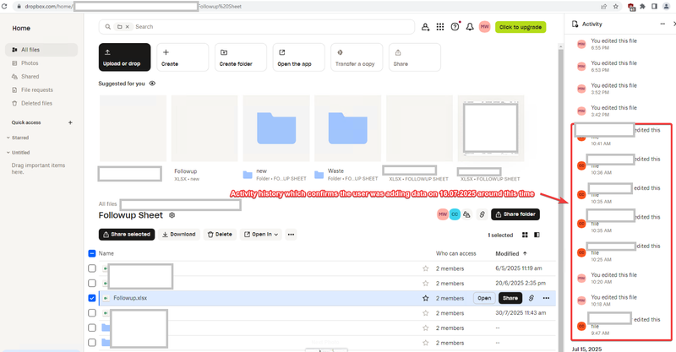Open the notifications bell icon
The image size is (676, 352).
click(x=470, y=27)
